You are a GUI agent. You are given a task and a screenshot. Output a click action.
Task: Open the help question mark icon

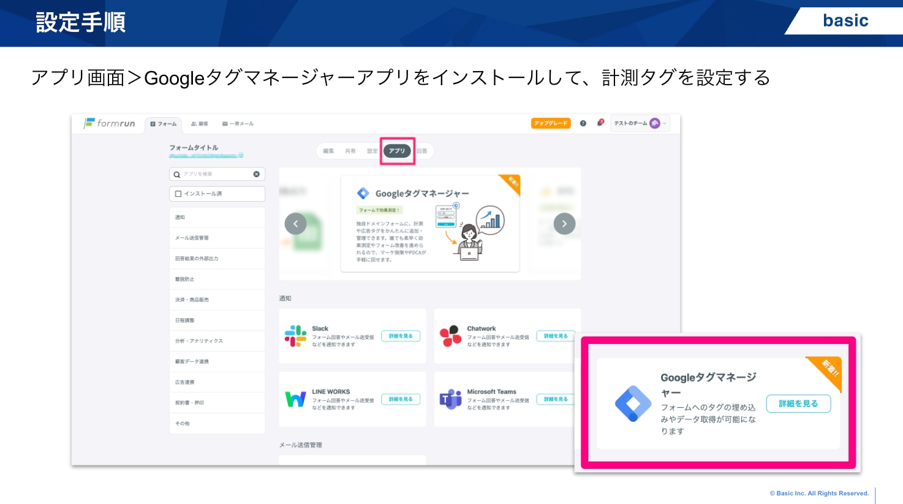click(583, 123)
